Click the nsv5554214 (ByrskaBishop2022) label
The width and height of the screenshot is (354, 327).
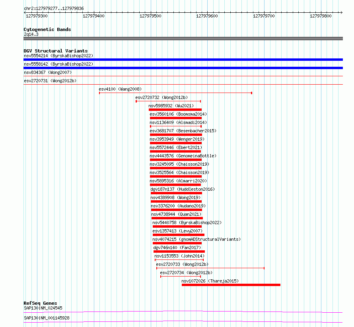point(58,56)
